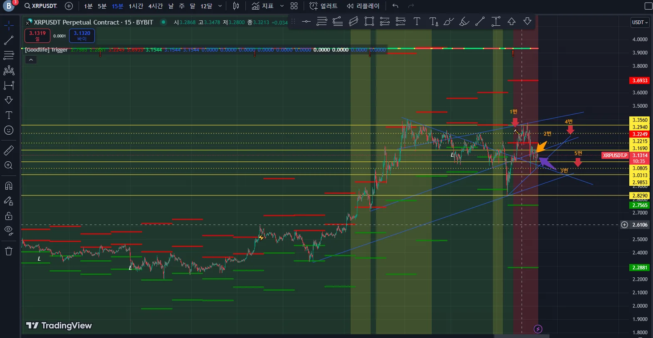This screenshot has width=653, height=338.
Task: Select the anchored text tool
Action: [433, 22]
